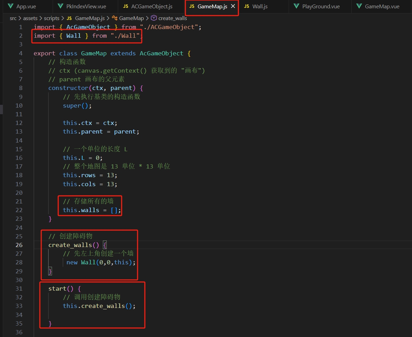Place cursor on this.create_walls() call in start
Viewport: 412px width, 337px height.
pyautogui.click(x=103, y=306)
